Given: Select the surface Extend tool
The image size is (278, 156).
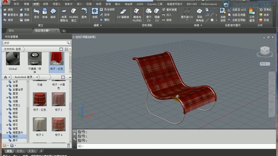Looking at the screenshot, I should click(x=105, y=15).
